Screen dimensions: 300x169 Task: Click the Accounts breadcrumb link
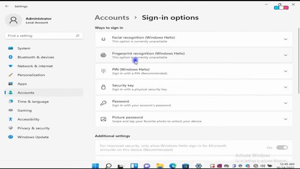(x=112, y=18)
